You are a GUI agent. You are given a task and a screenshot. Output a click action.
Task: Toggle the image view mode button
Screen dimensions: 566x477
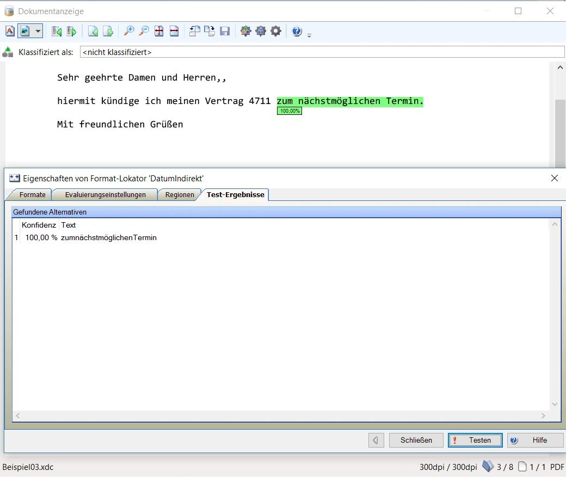pyautogui.click(x=25, y=31)
